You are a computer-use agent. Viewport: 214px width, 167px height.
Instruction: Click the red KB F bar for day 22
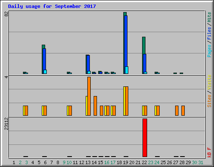[145, 138]
